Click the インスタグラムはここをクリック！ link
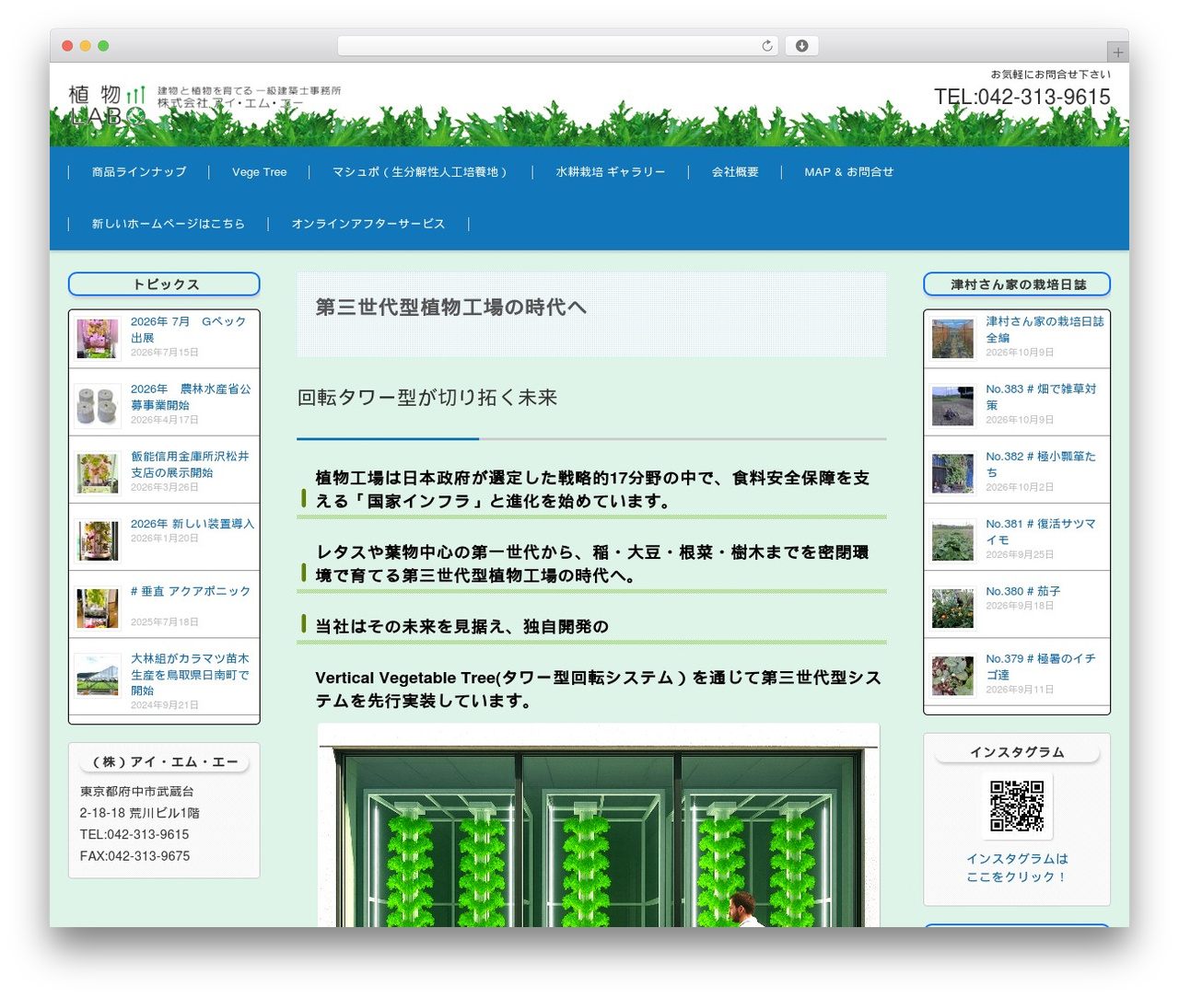This screenshot has width=1179, height=998. coord(1017,867)
